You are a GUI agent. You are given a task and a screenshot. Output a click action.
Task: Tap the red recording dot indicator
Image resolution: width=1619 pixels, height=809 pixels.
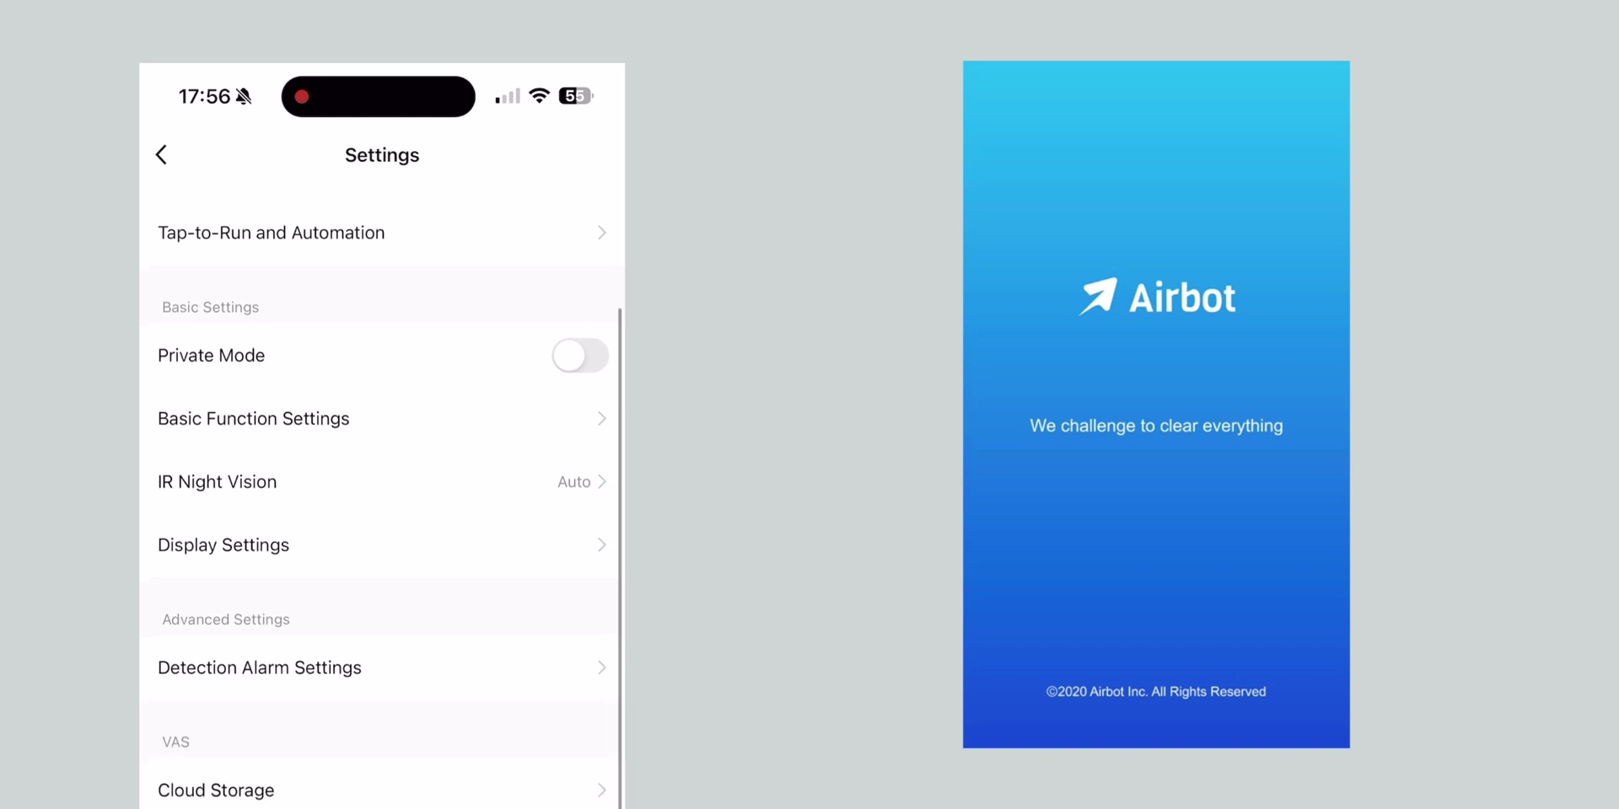(302, 97)
